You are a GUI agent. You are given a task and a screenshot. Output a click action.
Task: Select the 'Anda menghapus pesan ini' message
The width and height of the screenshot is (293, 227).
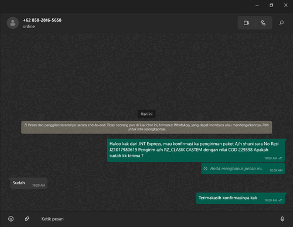click(x=243, y=168)
